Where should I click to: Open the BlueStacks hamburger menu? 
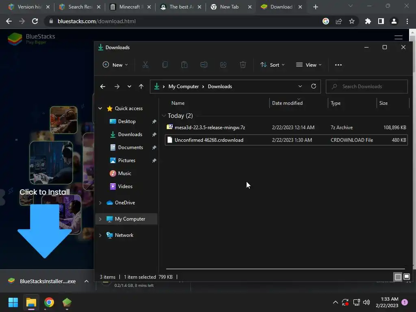pyautogui.click(x=399, y=37)
